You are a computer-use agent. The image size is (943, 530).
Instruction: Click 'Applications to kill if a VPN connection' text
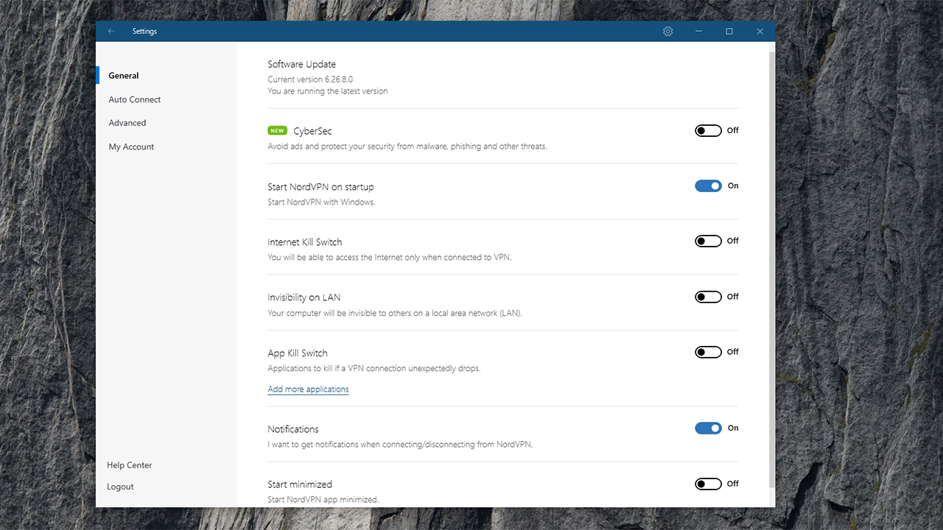tap(374, 368)
